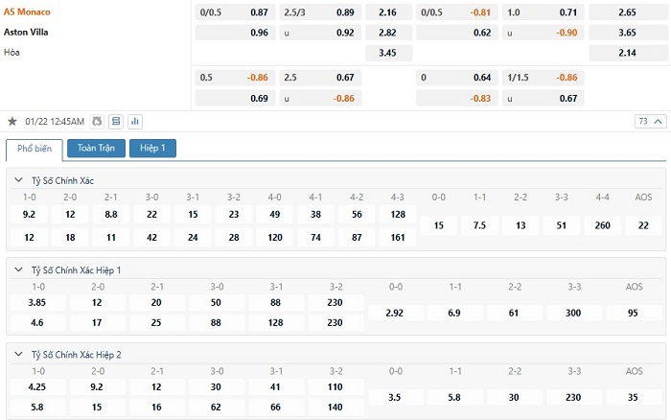Switch to the Phổ biến tab
Screen dimensions: 671x420
click(x=34, y=149)
